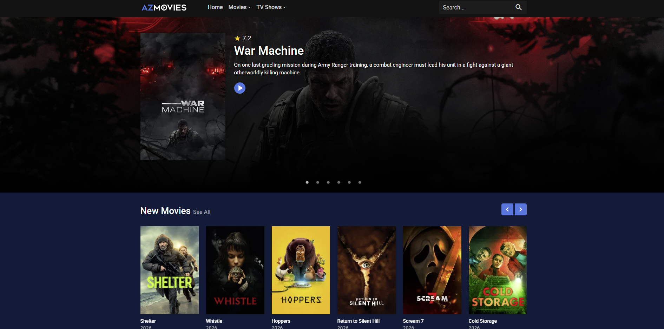Open the Whistle movie poster
Viewport: 664px width, 329px height.
235,270
